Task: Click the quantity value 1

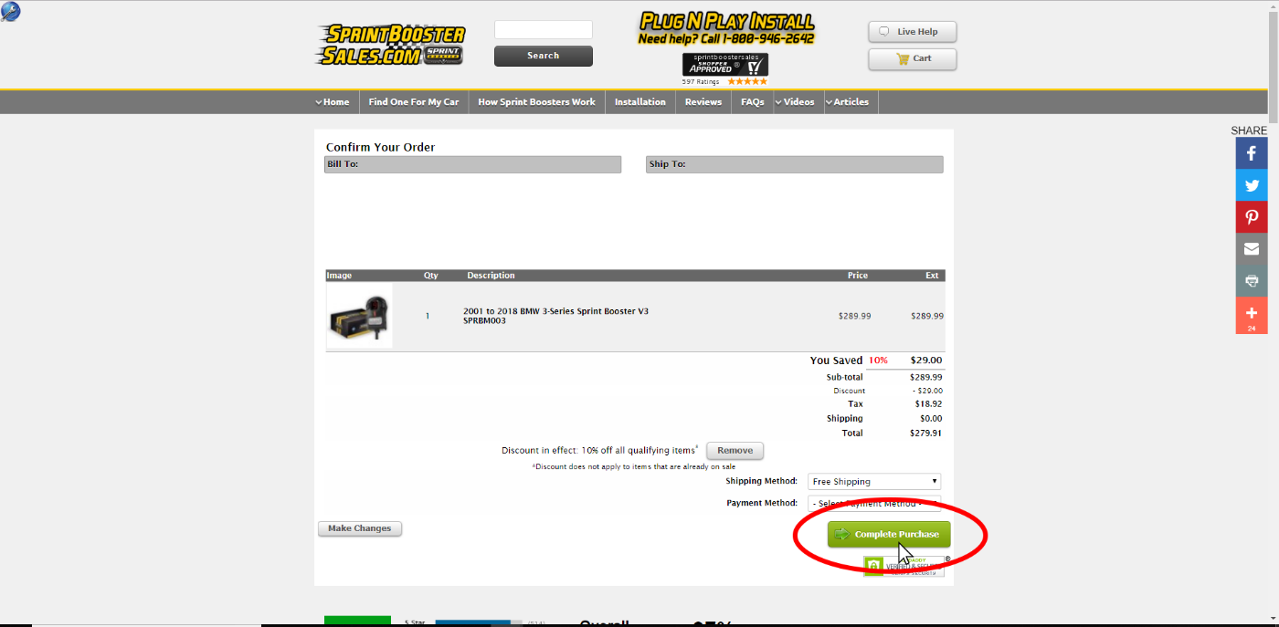Action: (x=428, y=316)
